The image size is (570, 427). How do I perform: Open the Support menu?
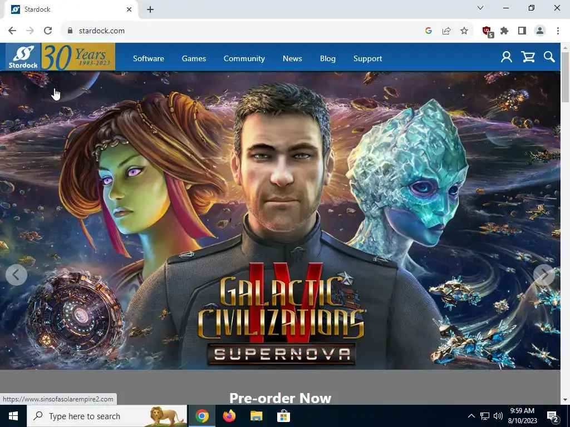(x=367, y=58)
